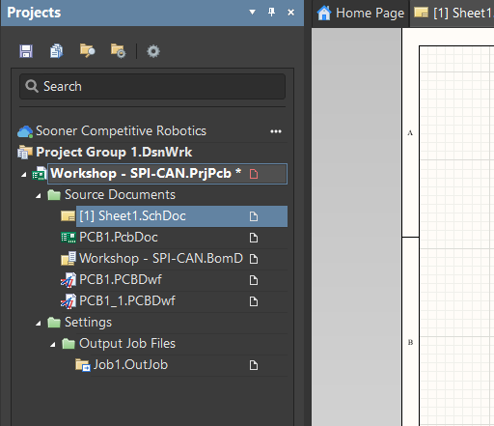494x426 pixels.
Task: Switch to the Home Page tab
Action: pyautogui.click(x=361, y=14)
